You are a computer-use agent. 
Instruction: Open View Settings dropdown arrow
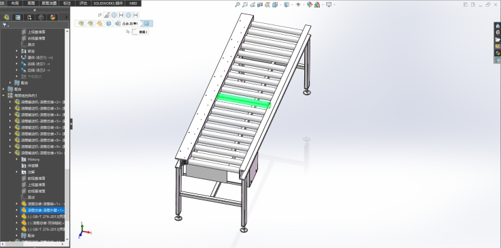point(334,5)
